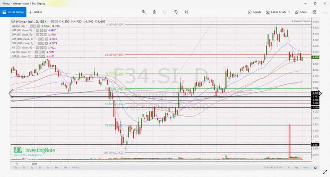The width and height of the screenshot is (330, 177).
Task: Open settings icon of Volume (30)
Action: (x=35, y=26)
